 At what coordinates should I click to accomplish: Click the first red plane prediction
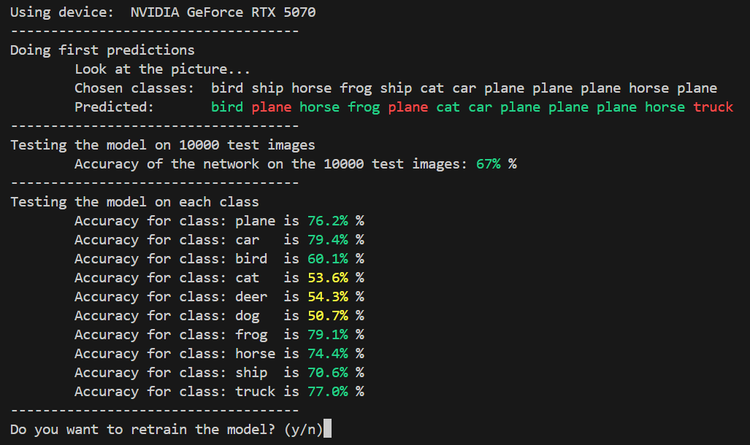(271, 107)
